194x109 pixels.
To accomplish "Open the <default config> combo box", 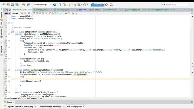I will [x=42, y=5].
